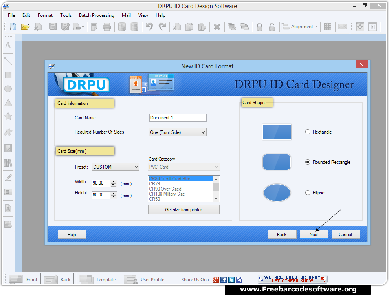
Task: Open the Tools menu
Action: click(66, 15)
